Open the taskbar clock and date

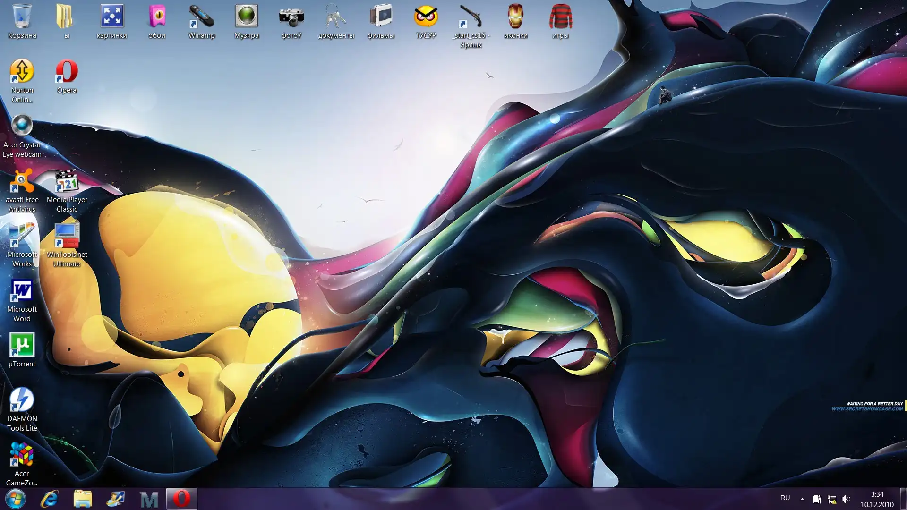(x=877, y=499)
